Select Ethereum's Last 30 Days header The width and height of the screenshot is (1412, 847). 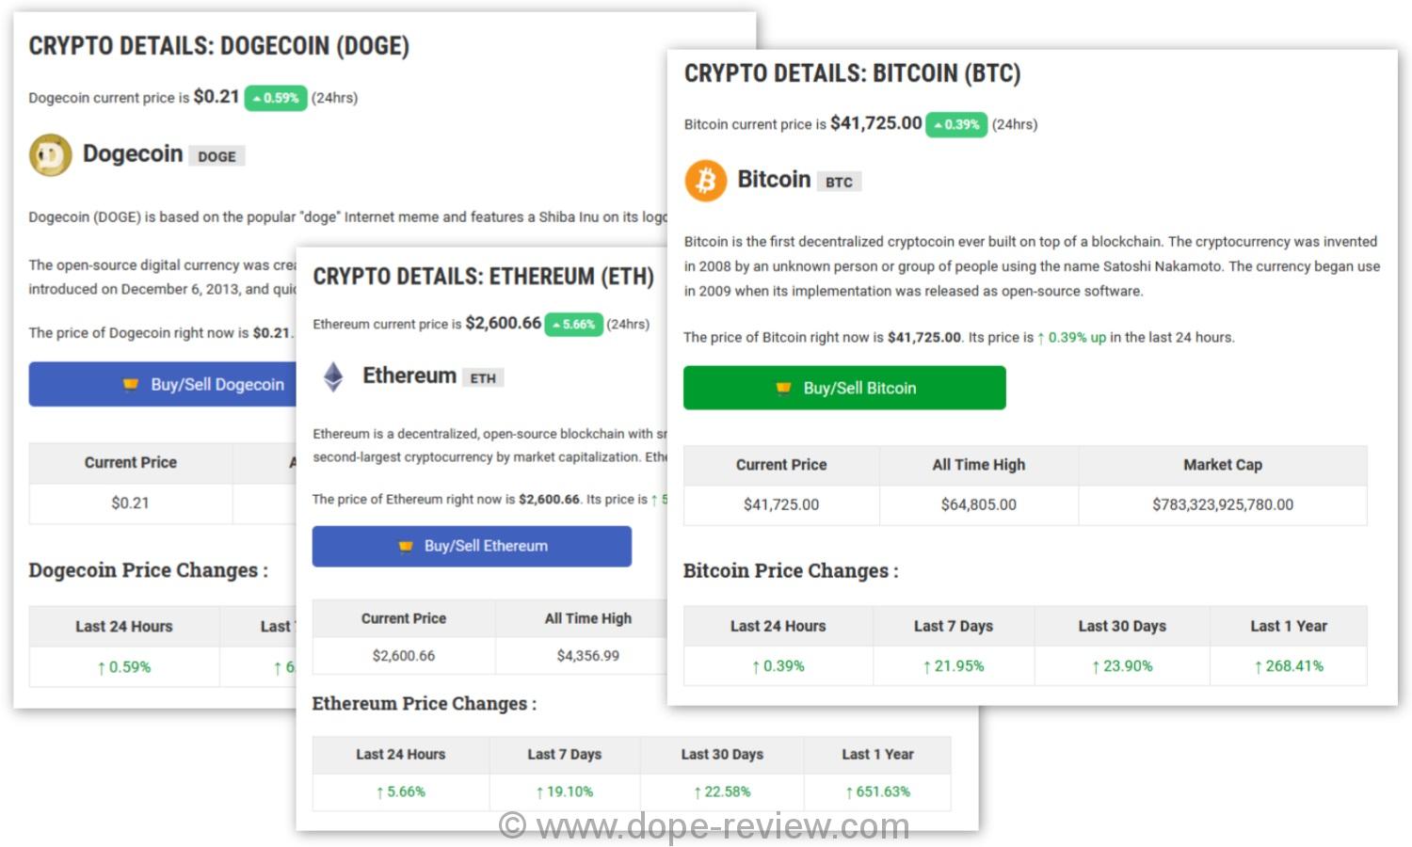pyautogui.click(x=722, y=755)
